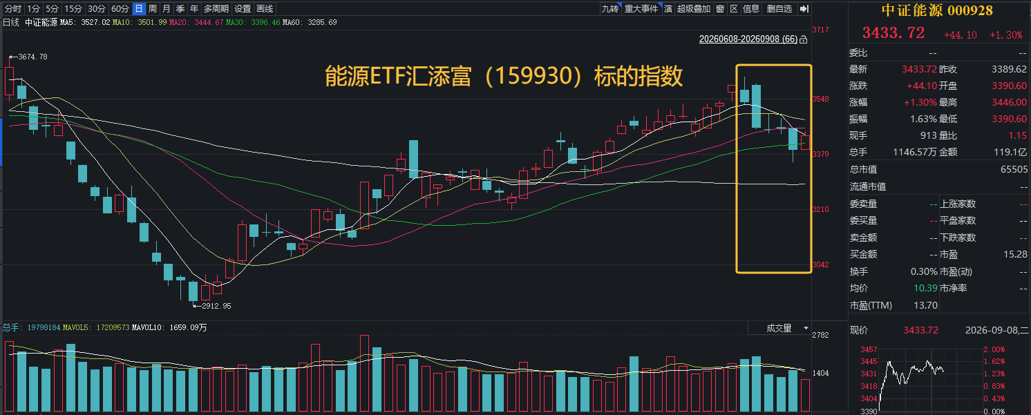
Task: Click the MA20 3444.67 indicator label
Action: point(196,22)
